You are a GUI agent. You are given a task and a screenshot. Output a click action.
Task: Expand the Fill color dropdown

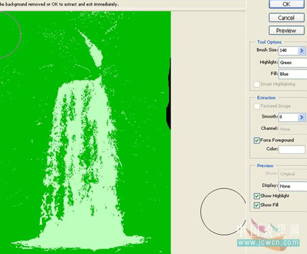coord(293,74)
